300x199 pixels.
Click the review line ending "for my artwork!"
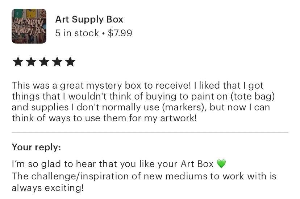click(104, 118)
